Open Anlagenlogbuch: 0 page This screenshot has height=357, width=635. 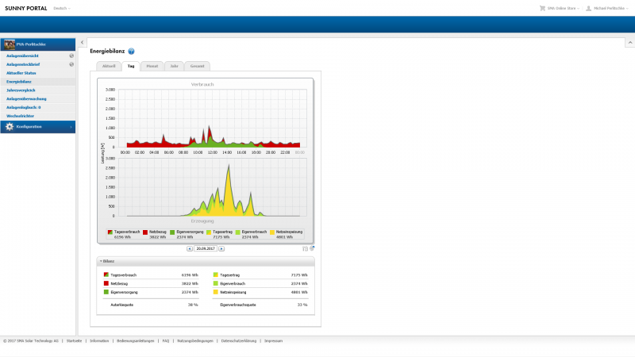(x=24, y=107)
